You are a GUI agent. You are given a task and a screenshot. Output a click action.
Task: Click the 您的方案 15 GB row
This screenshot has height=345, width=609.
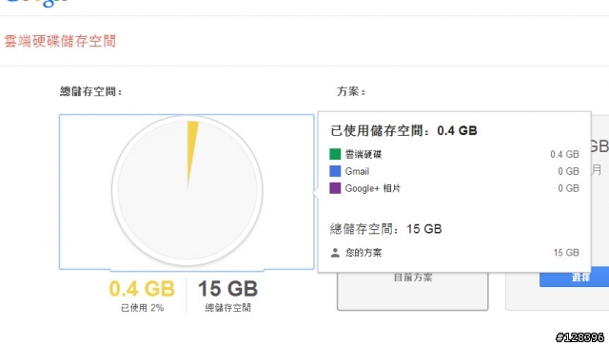455,253
